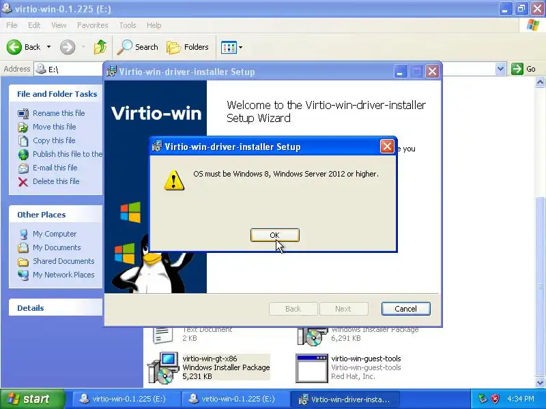Open the Edit menu
The width and height of the screenshot is (546, 409).
34,25
